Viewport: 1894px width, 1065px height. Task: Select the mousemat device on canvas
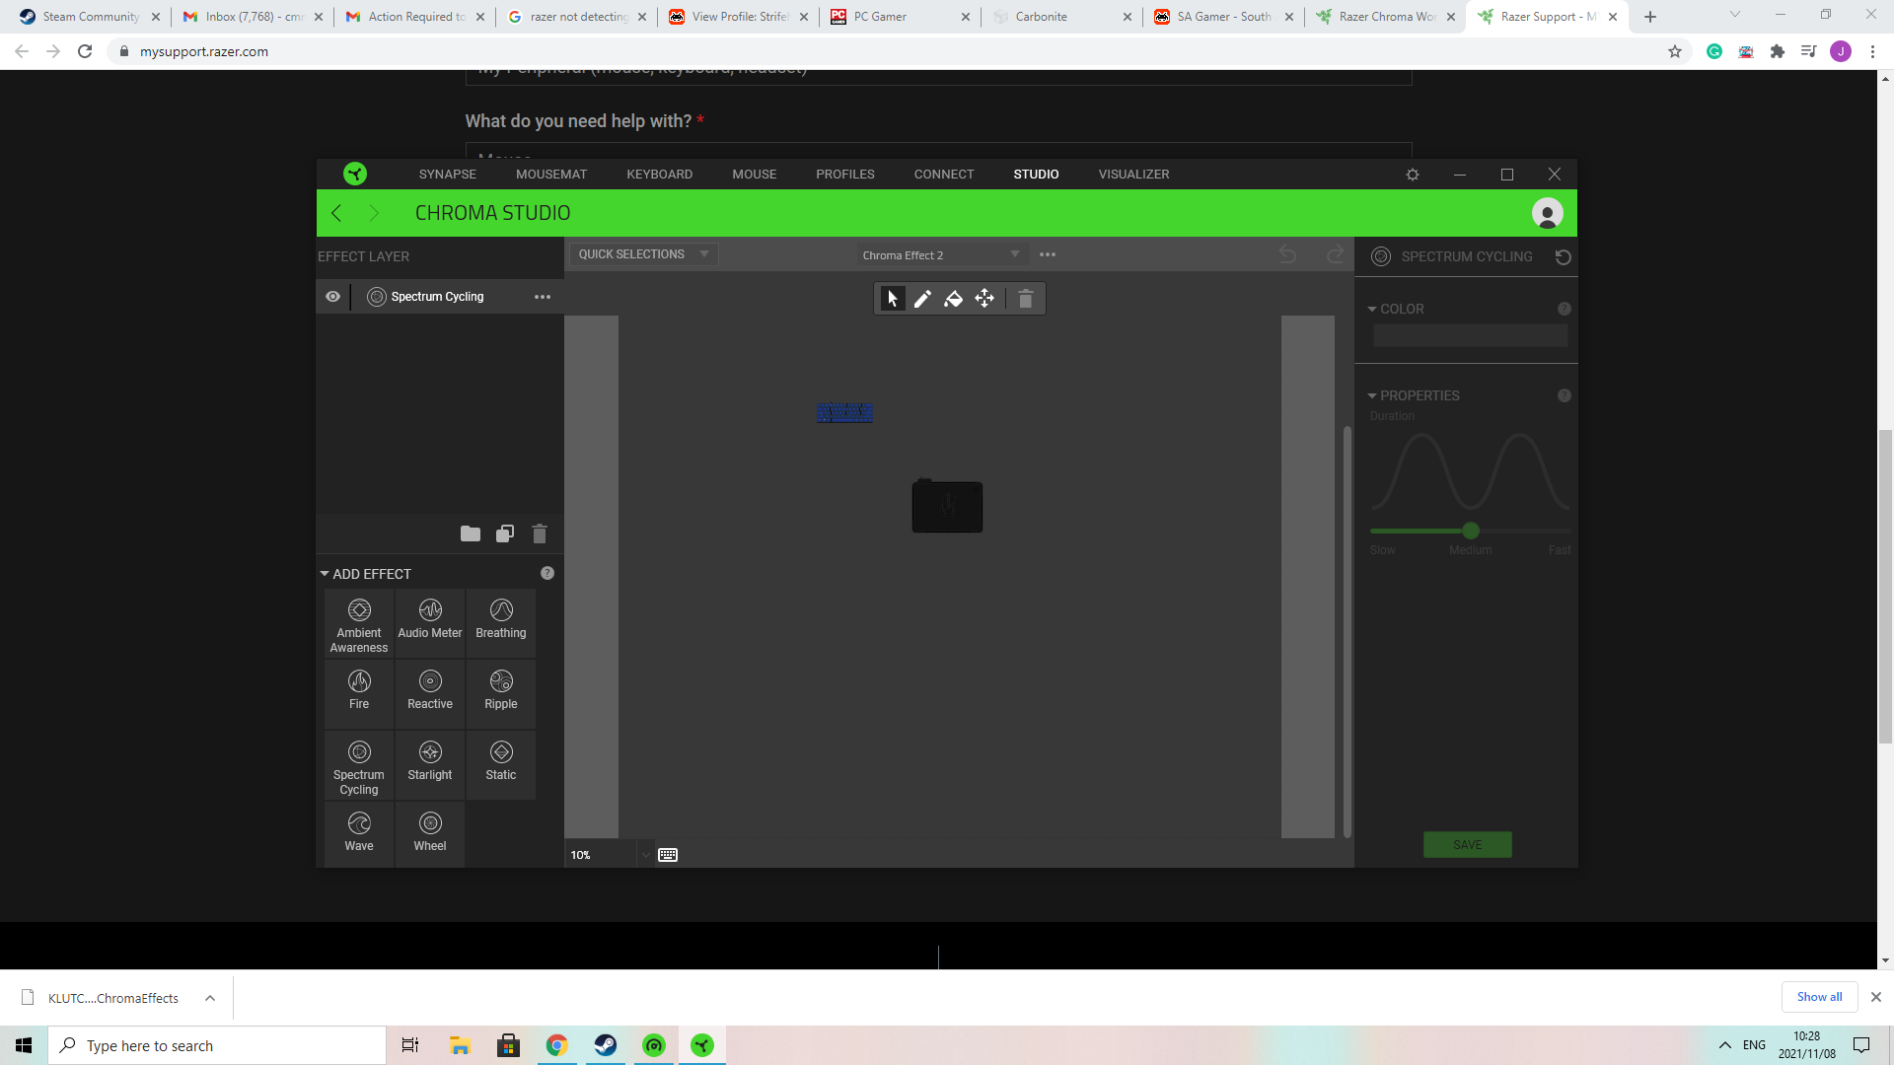click(x=947, y=507)
